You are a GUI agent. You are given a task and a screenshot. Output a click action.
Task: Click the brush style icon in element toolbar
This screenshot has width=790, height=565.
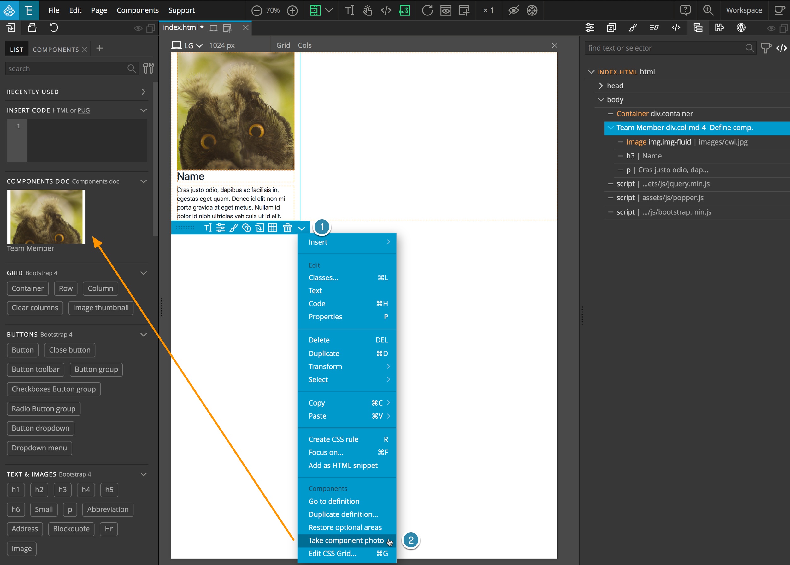(234, 228)
